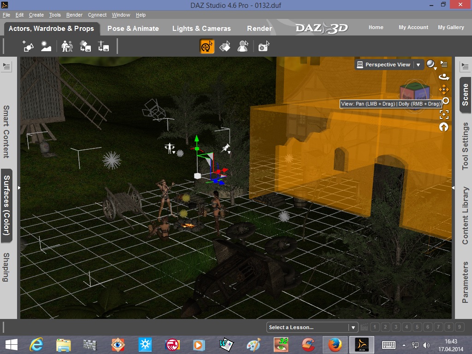
Task: Click the Home link
Action: pos(376,27)
